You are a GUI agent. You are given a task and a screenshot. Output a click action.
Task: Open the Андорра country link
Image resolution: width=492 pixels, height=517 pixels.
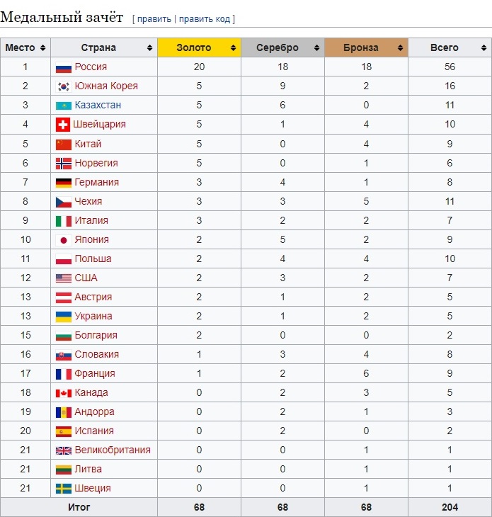pos(94,411)
